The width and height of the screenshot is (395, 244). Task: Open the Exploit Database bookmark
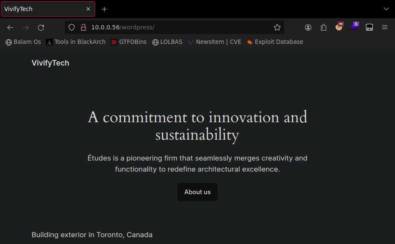[x=275, y=42]
